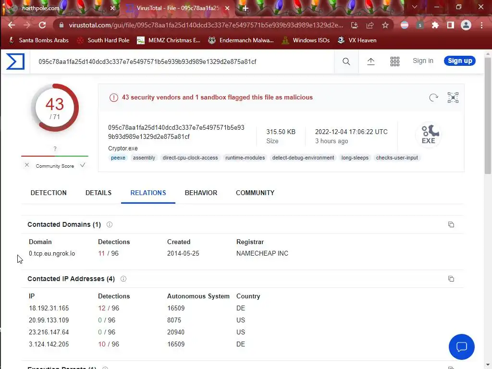The height and width of the screenshot is (369, 492).
Task: Copy the Contacted Domains list
Action: (451, 224)
